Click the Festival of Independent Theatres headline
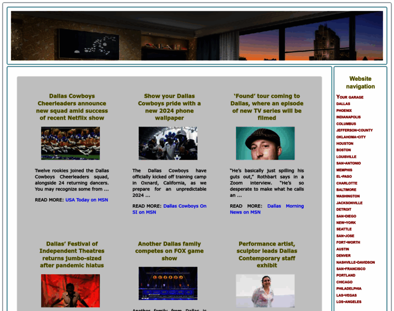The width and height of the screenshot is (394, 311). click(72, 255)
